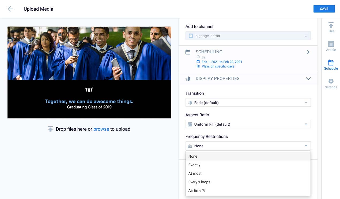This screenshot has width=340, height=199.
Task: Click the browse link to upload
Action: point(101,129)
